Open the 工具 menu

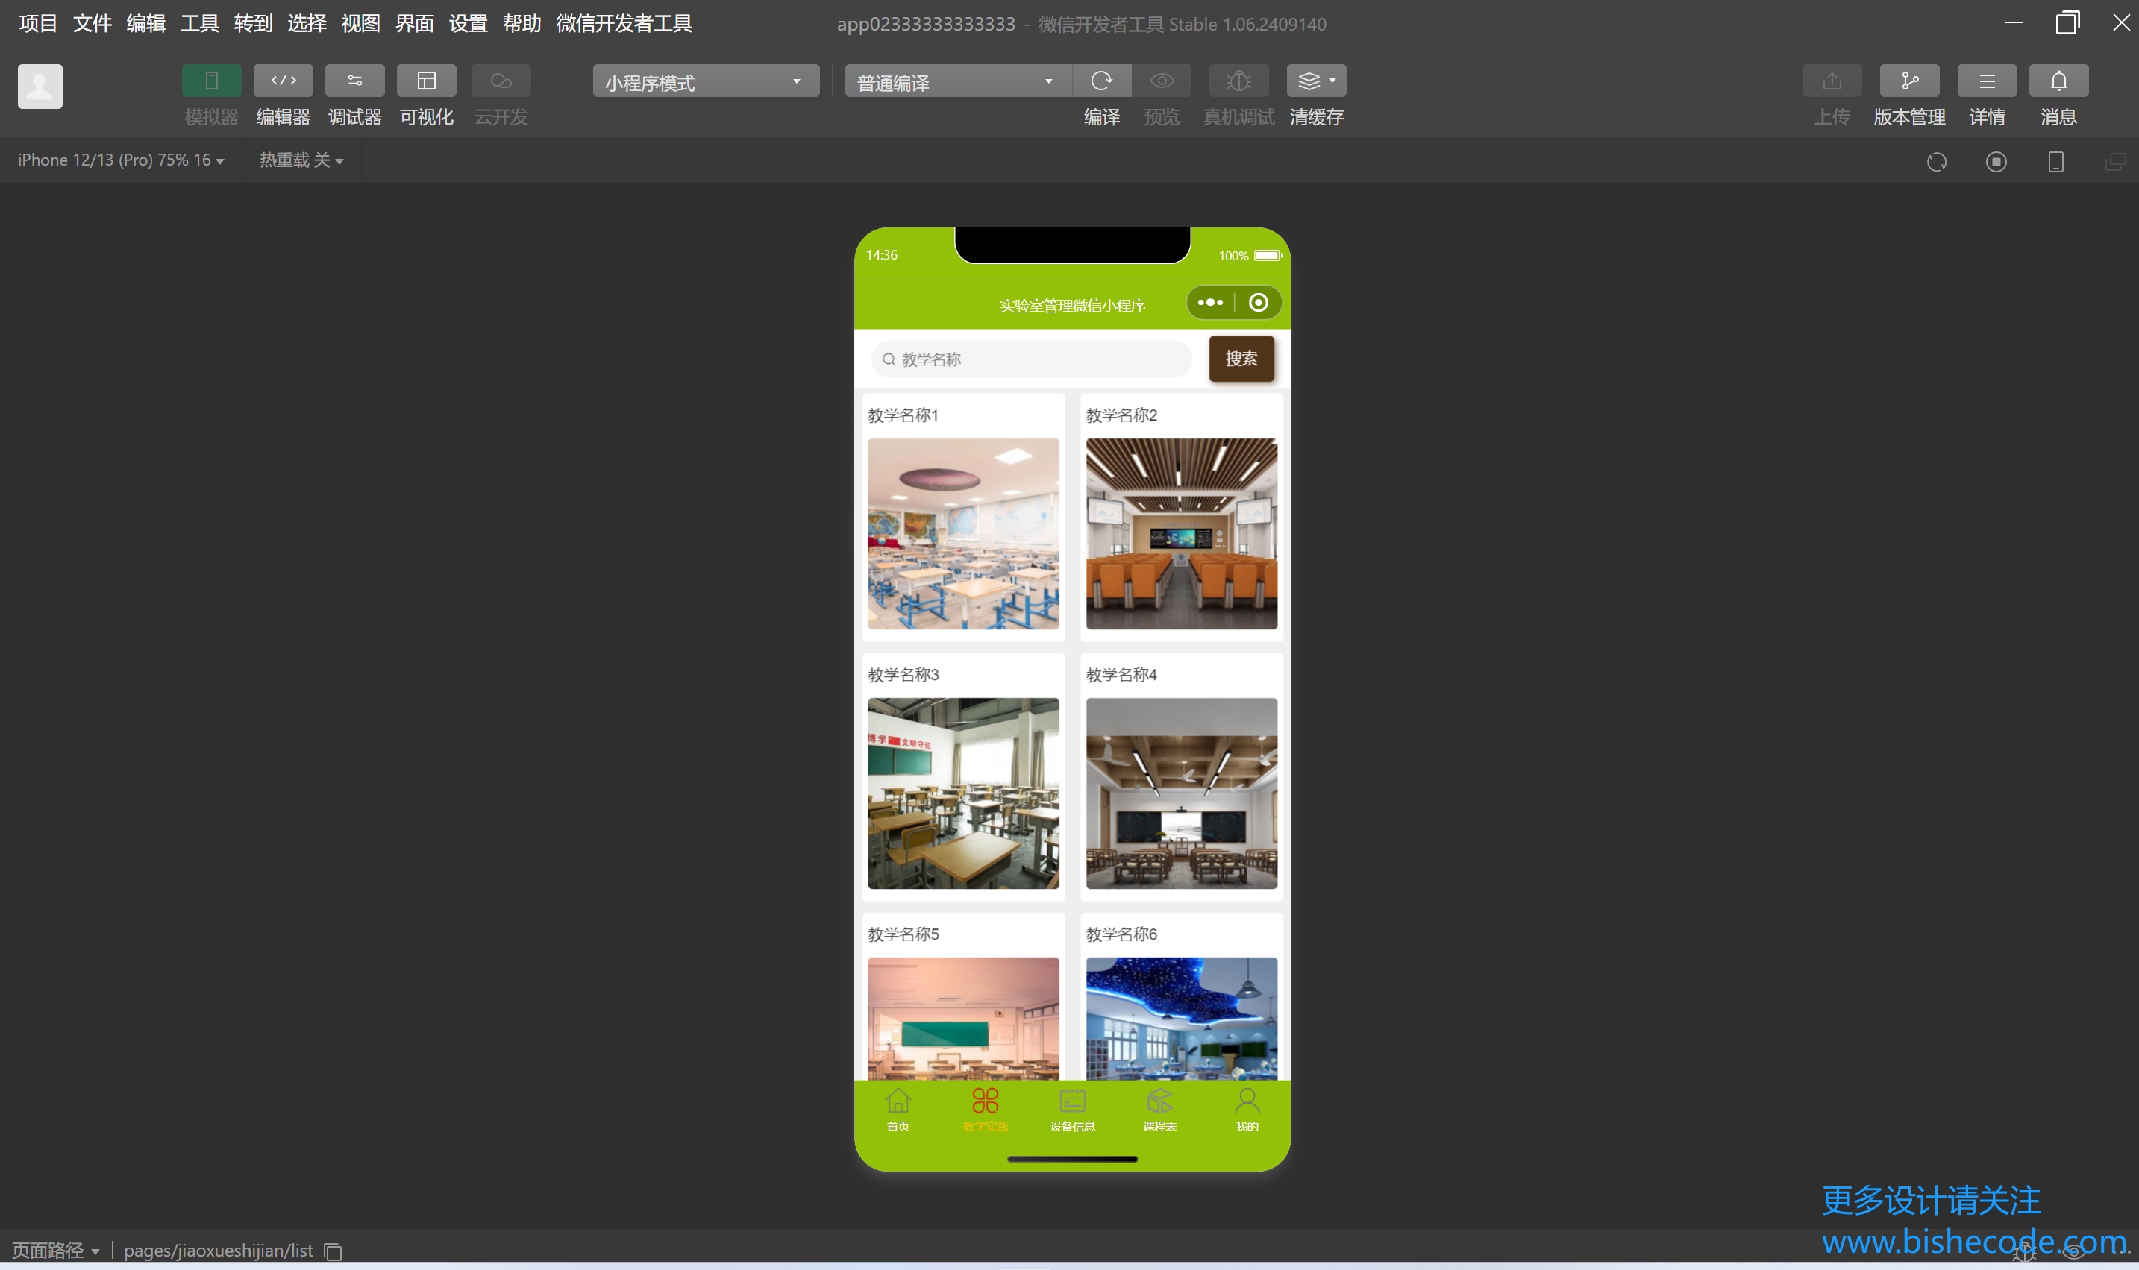tap(199, 23)
